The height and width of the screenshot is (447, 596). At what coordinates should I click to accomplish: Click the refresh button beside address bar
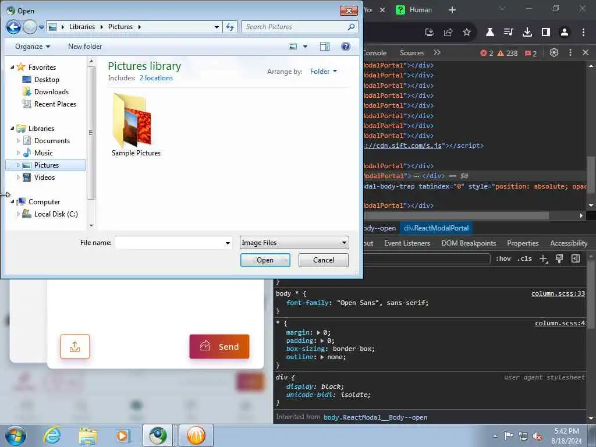229,27
